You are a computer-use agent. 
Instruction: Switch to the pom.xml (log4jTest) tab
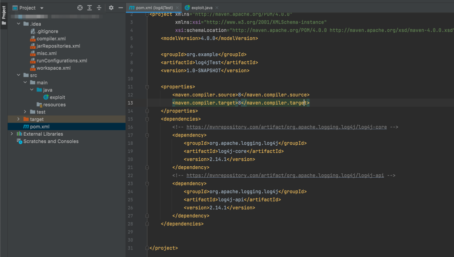coord(154,8)
